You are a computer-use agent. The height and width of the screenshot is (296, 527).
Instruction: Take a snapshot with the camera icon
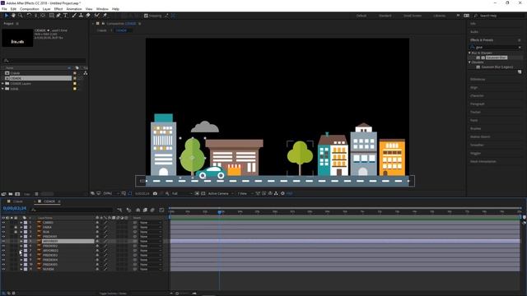[x=155, y=194]
